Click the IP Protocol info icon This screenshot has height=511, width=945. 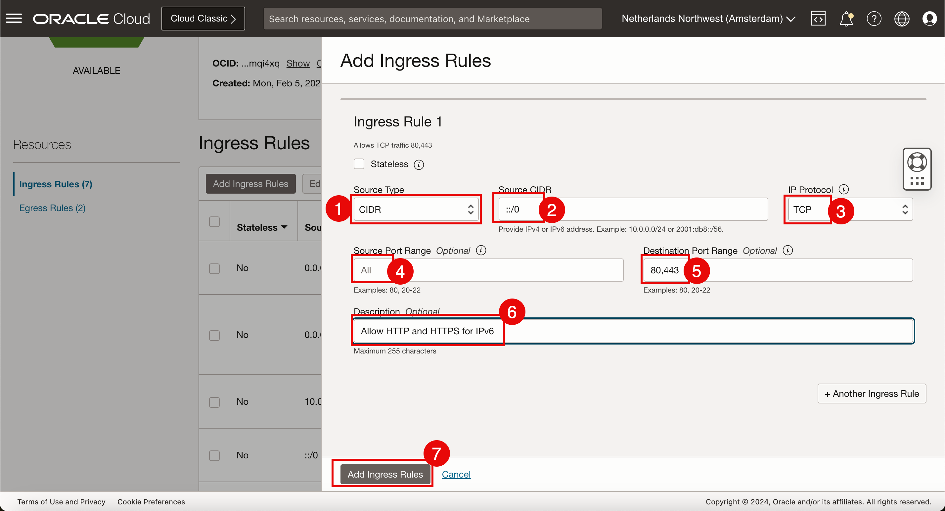844,189
